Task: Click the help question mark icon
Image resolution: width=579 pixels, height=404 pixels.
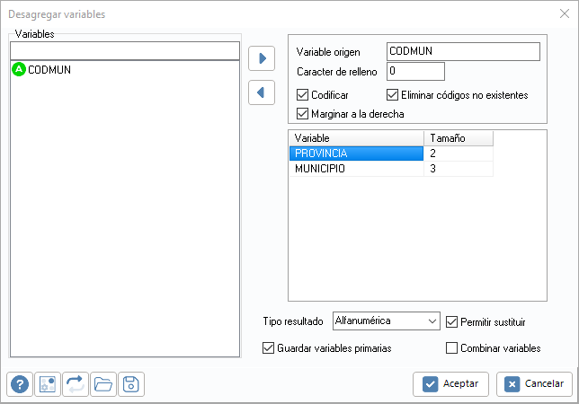Action: click(x=20, y=384)
